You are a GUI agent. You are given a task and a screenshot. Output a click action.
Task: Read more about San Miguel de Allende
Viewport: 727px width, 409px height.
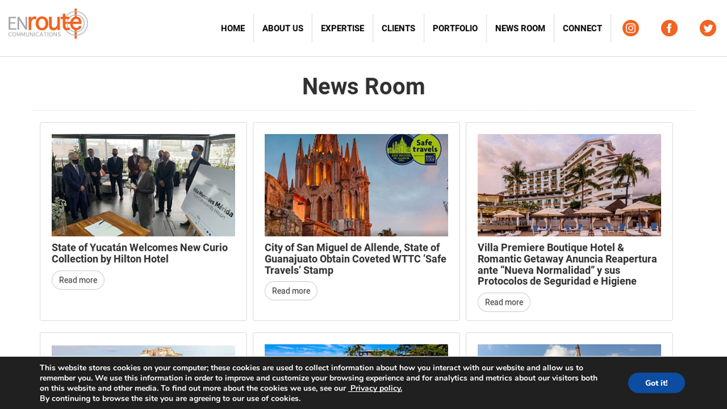[x=291, y=291]
